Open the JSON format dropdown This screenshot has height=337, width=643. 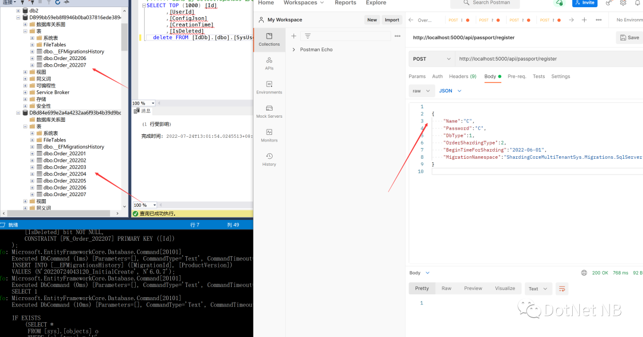coord(450,91)
